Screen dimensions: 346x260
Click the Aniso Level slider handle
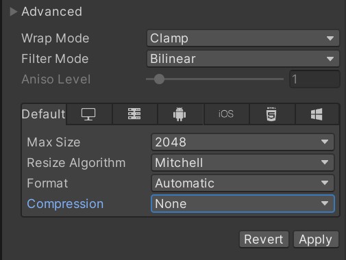click(x=159, y=79)
